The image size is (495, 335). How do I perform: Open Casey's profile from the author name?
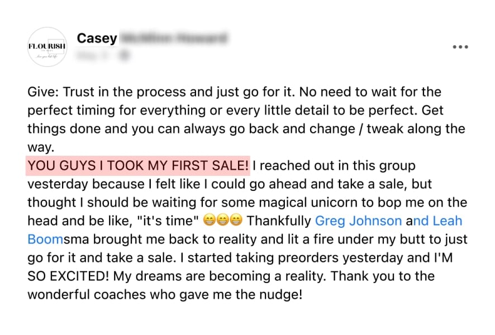[x=97, y=38]
